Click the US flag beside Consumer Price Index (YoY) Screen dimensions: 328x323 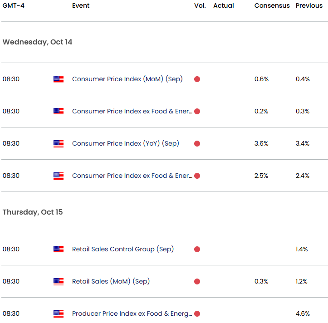tap(59, 144)
